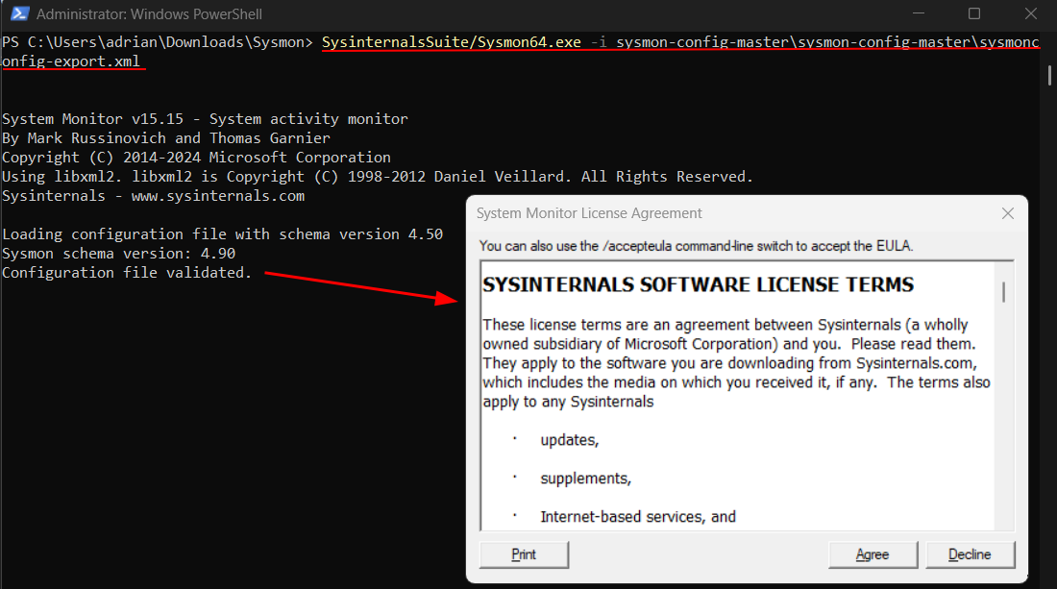Click the PowerShell icon in title bar
The image size is (1057, 589).
pos(17,14)
